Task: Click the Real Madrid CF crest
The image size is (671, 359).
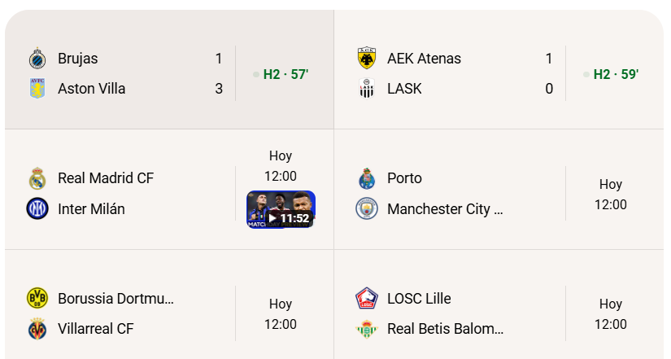Action: [x=37, y=178]
